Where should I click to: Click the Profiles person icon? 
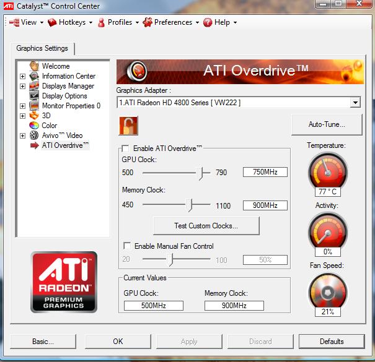coord(102,22)
